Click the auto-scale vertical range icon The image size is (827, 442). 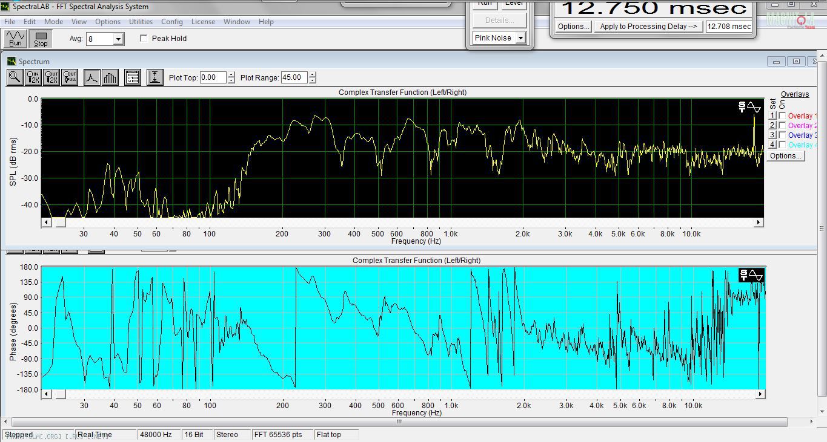pyautogui.click(x=154, y=77)
